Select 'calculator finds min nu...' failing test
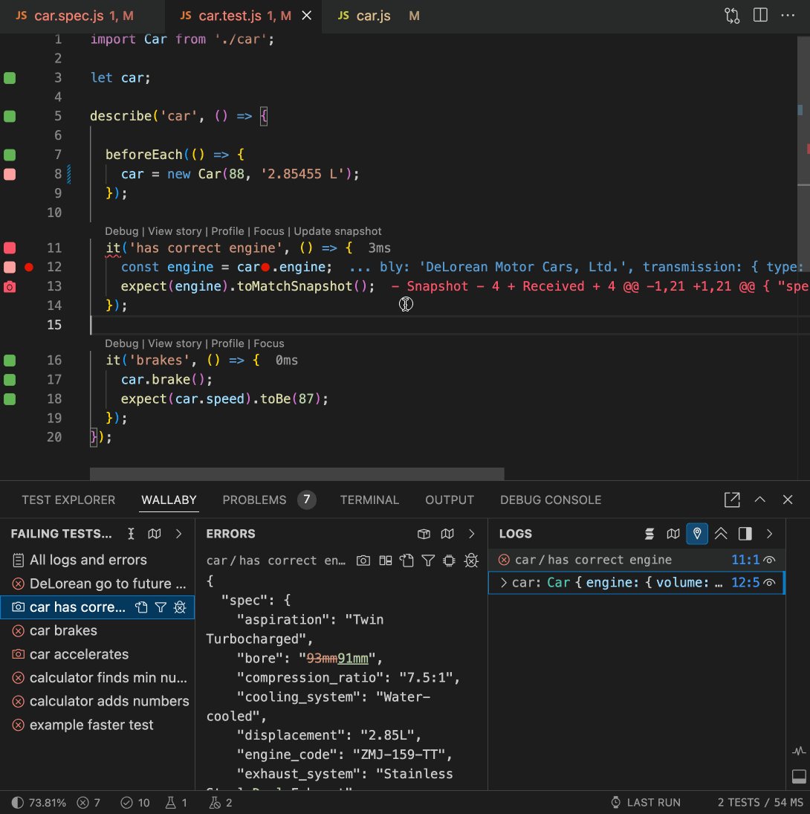 pyautogui.click(x=97, y=678)
